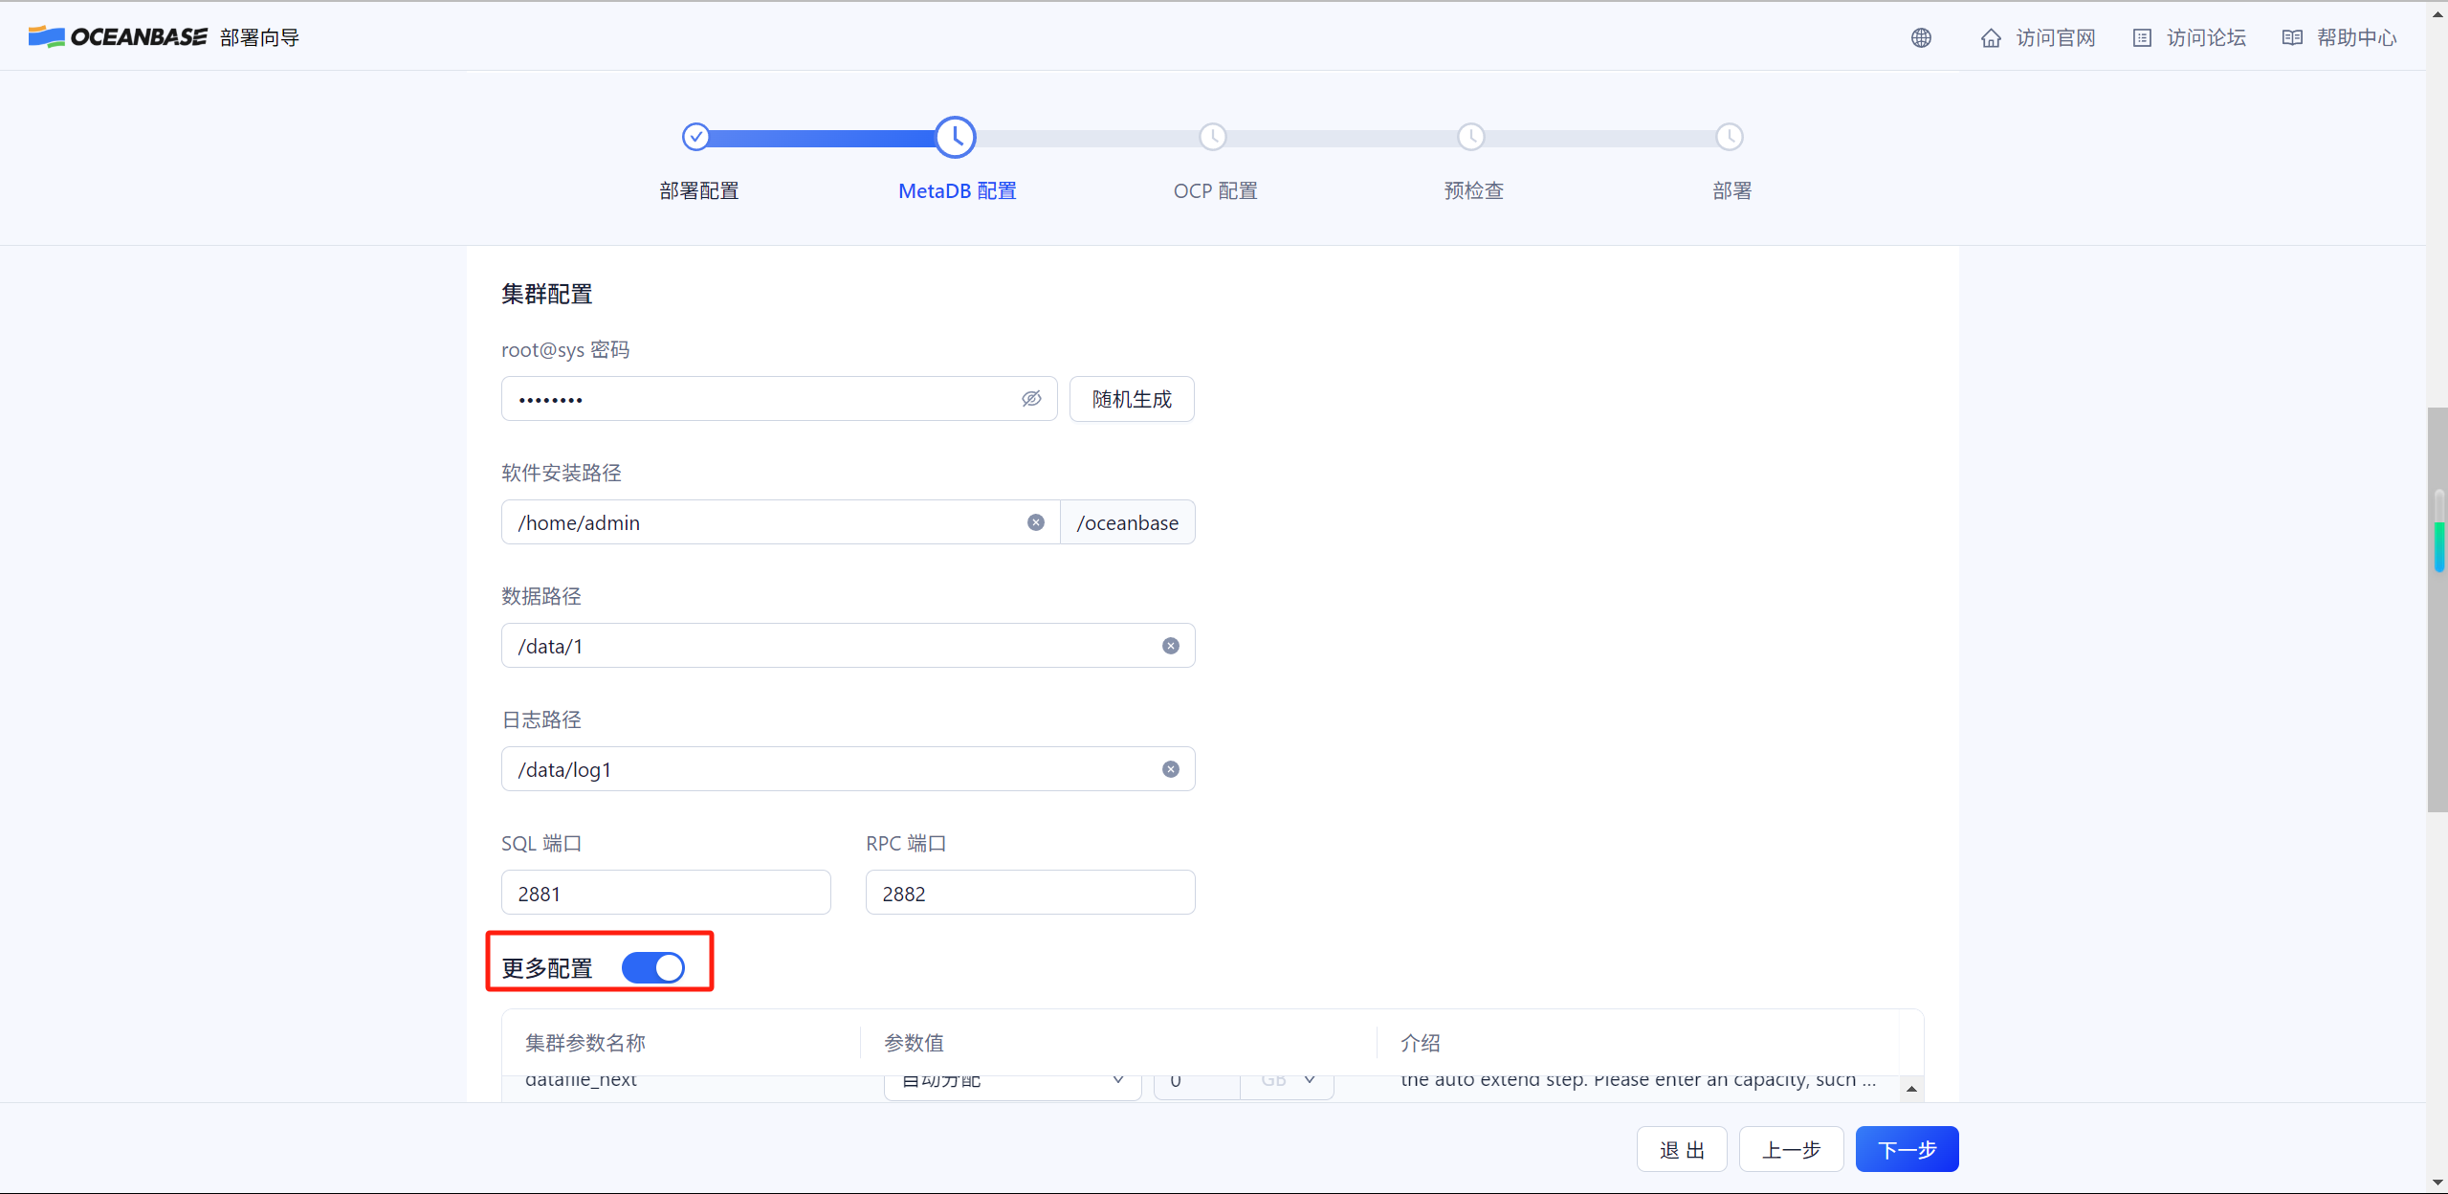Open the GB unit dropdown
2448x1194 pixels.
(x=1288, y=1081)
